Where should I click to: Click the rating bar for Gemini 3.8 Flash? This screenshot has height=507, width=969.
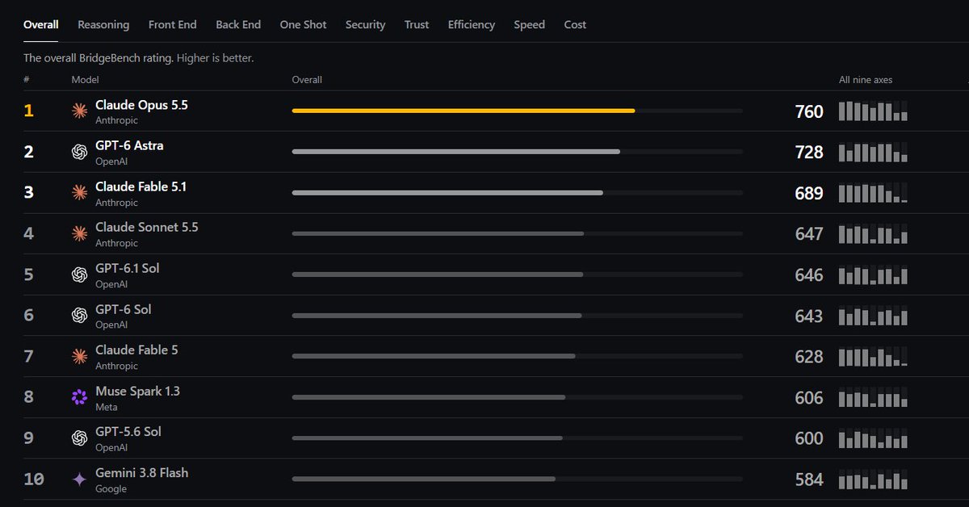pyautogui.click(x=424, y=479)
